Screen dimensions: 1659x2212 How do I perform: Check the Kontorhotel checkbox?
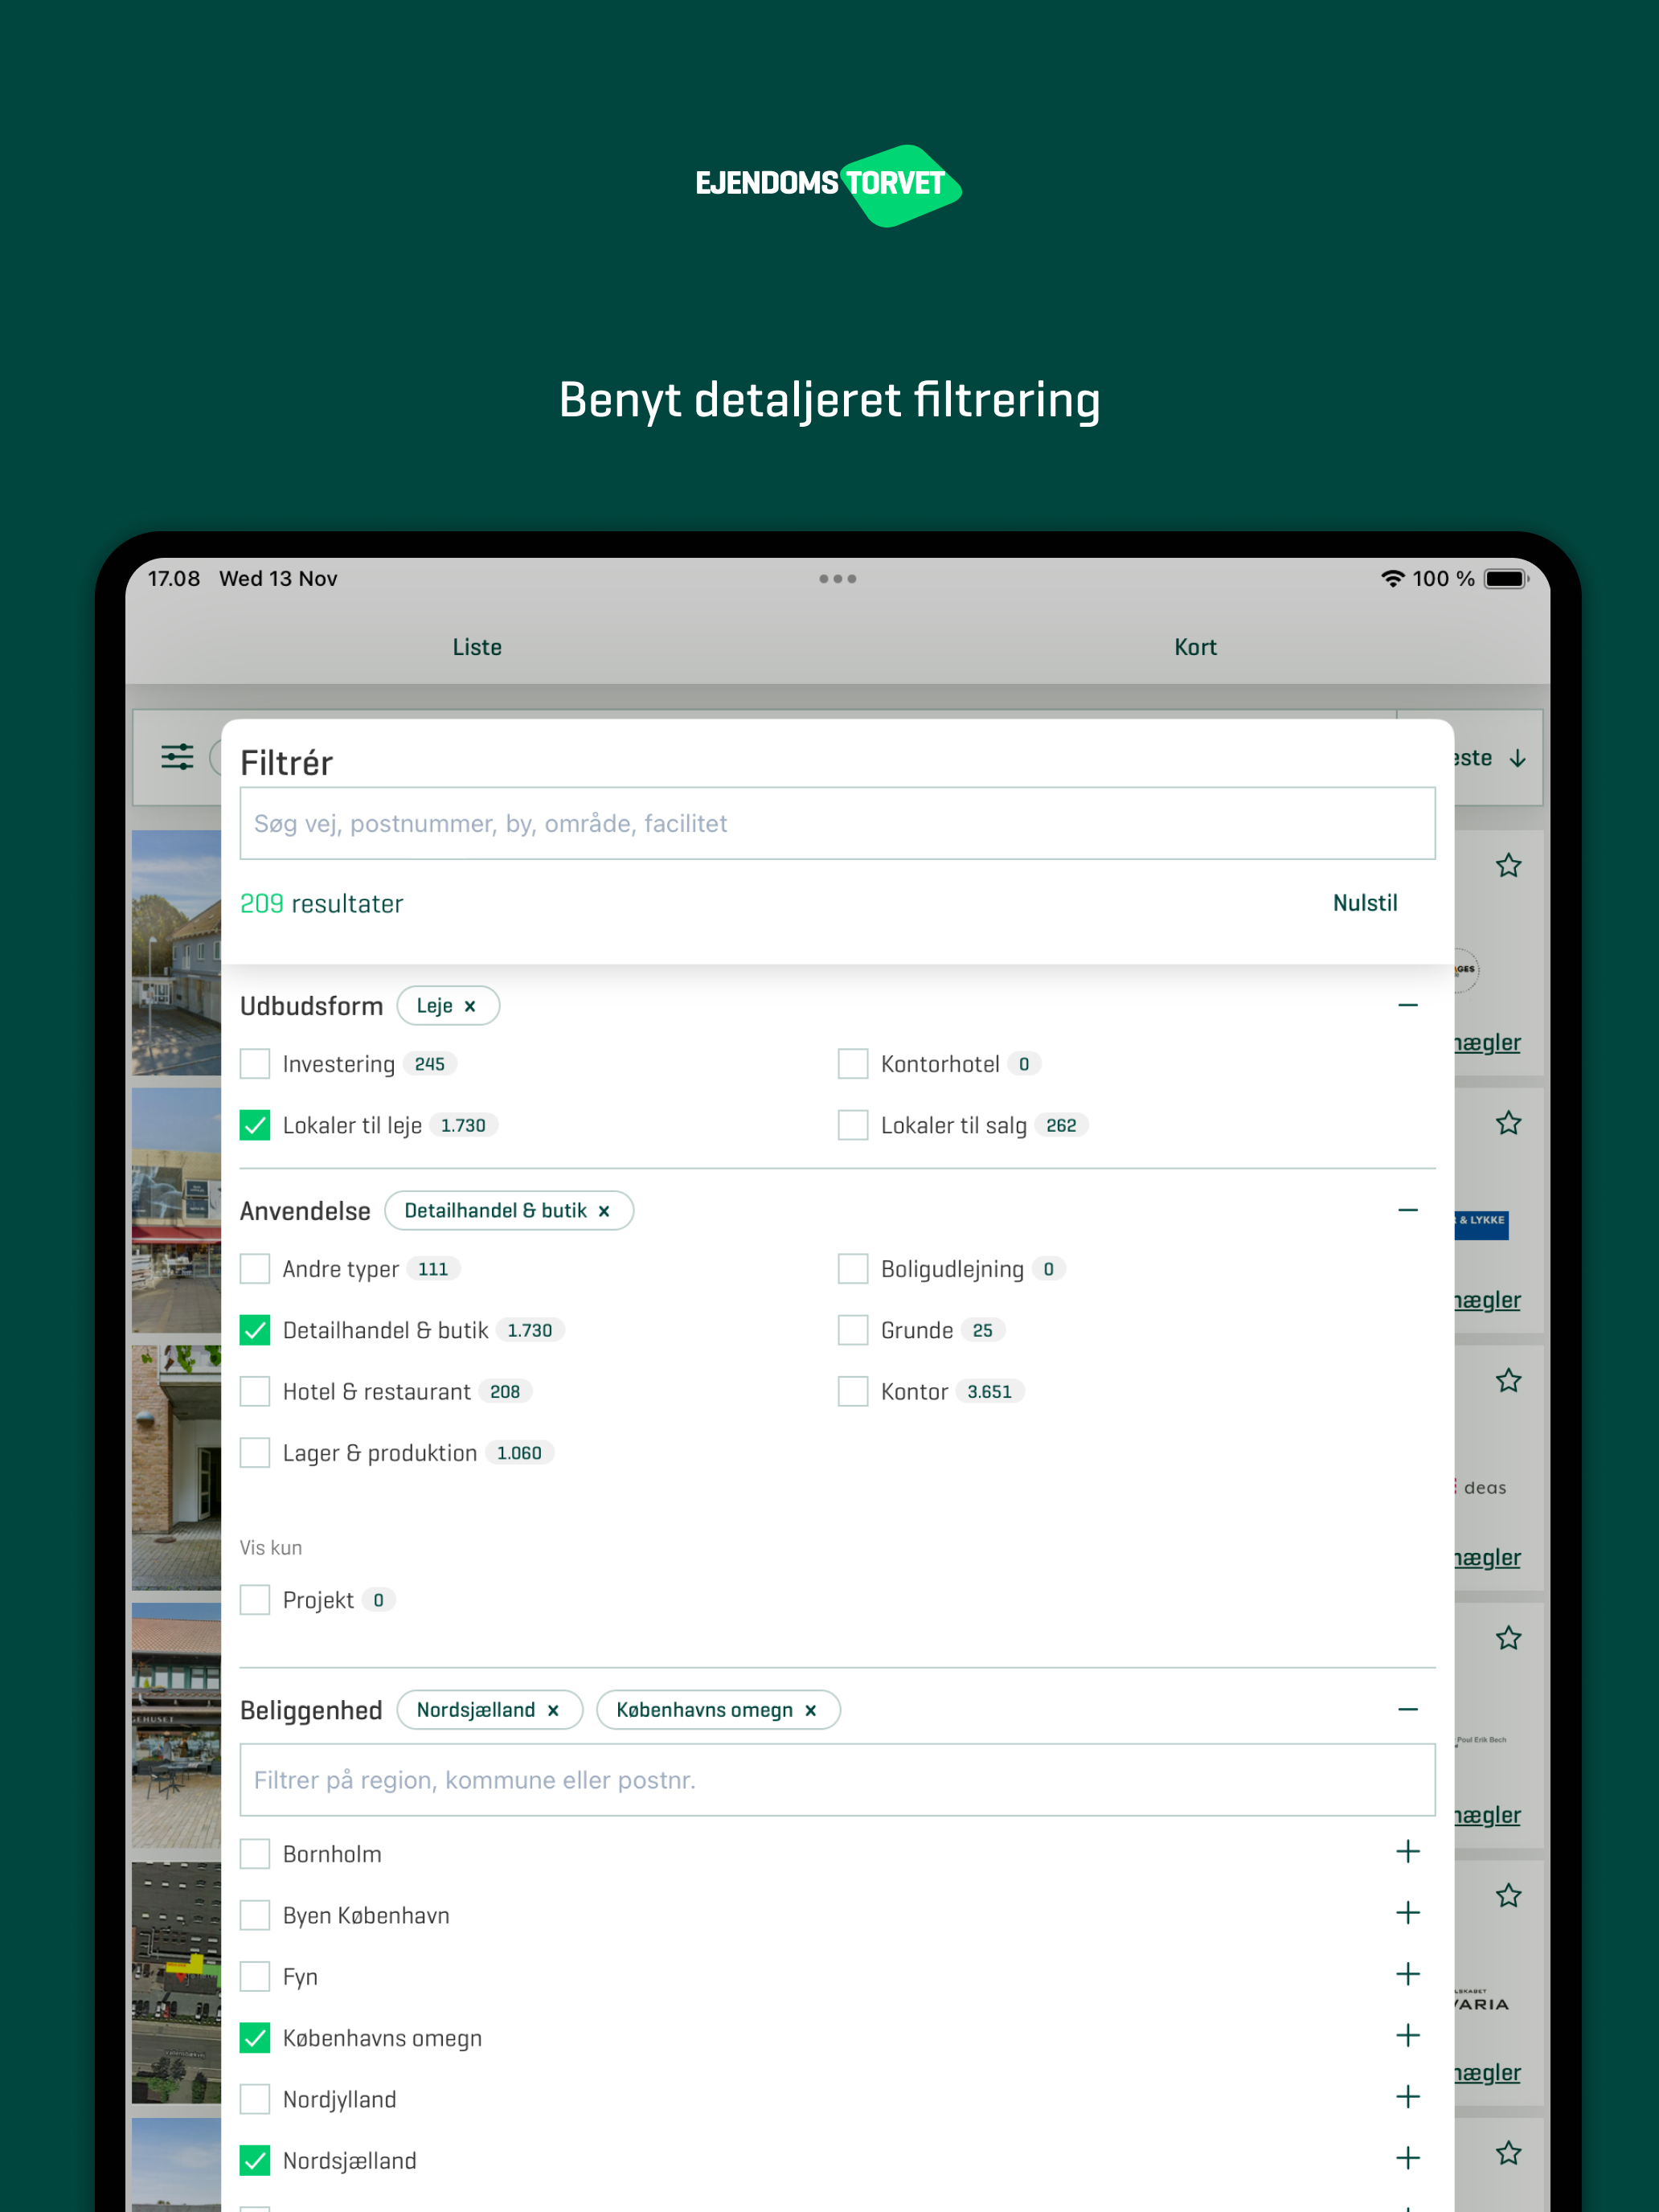pyautogui.click(x=853, y=1064)
